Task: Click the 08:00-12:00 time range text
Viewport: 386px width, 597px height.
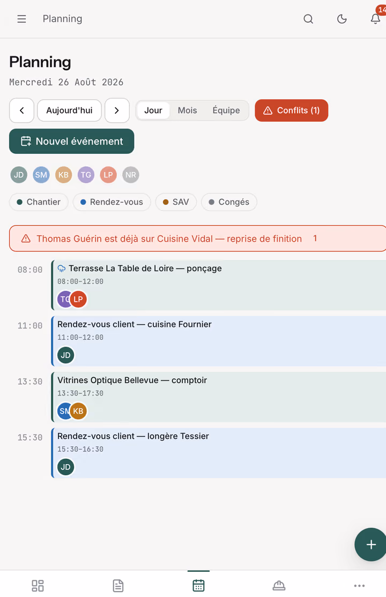Action: click(x=80, y=281)
